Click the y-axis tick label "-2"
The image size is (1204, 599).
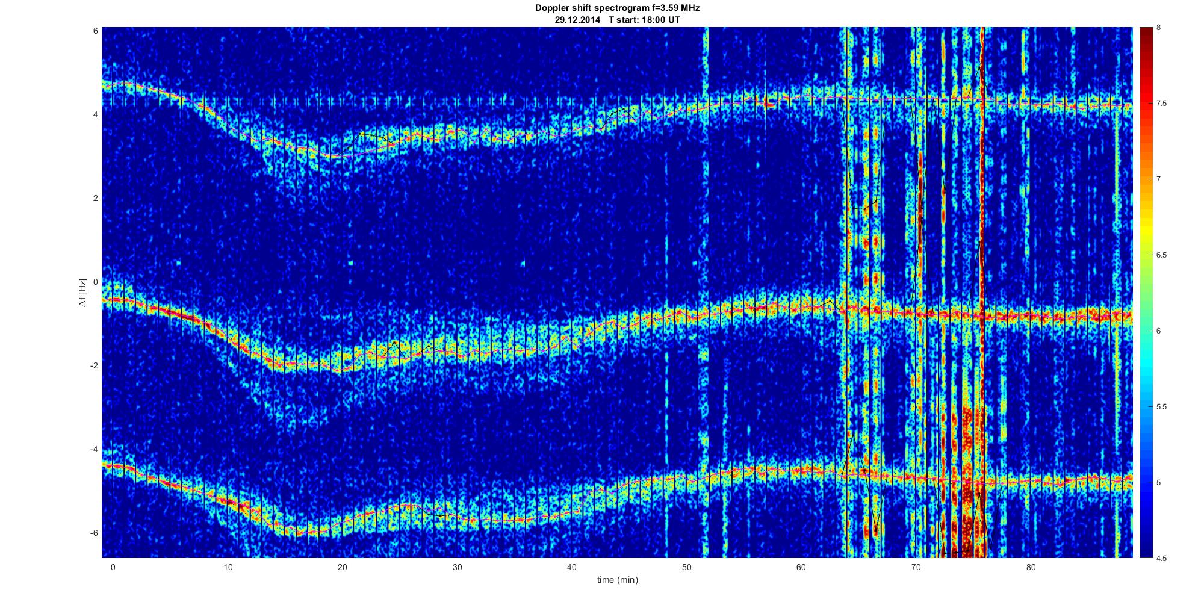tap(95, 365)
